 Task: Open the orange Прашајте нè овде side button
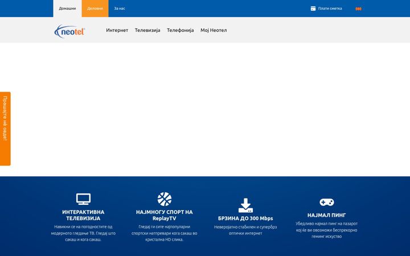pos(5,129)
